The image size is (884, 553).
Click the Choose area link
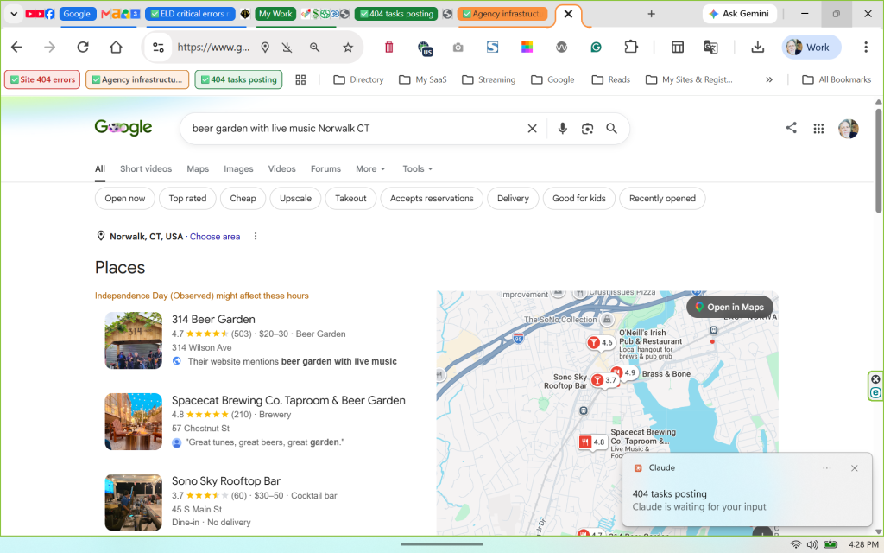[215, 237]
